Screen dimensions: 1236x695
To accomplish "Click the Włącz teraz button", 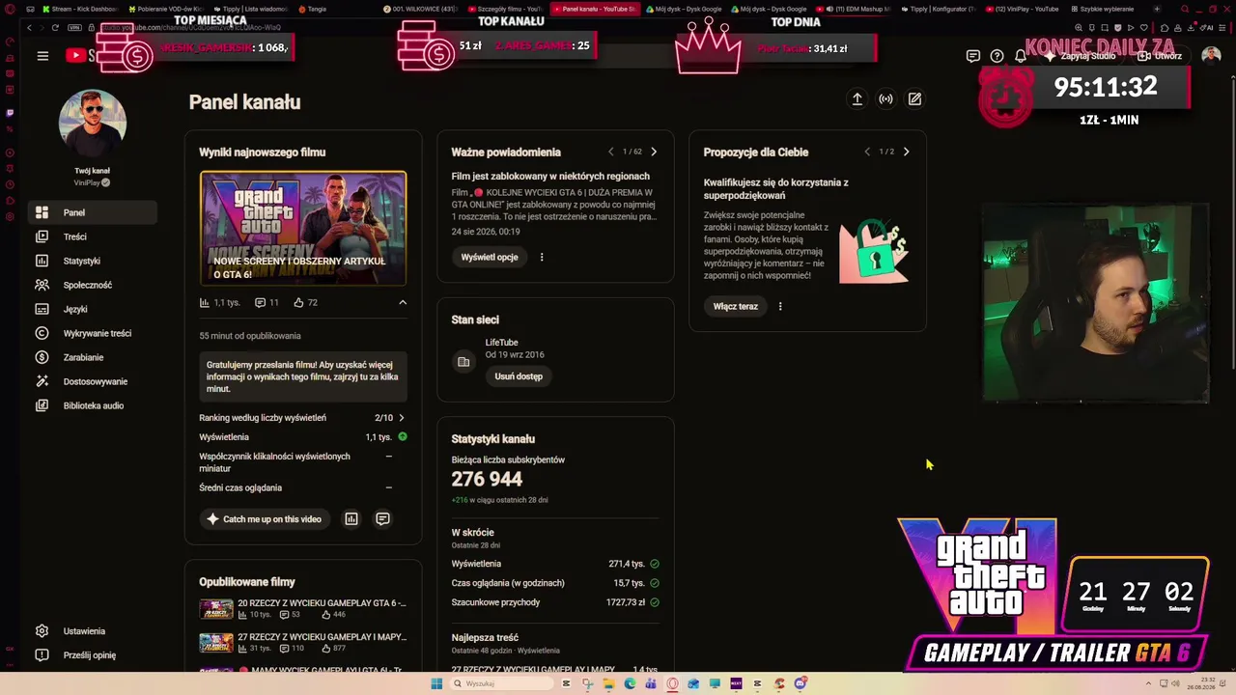I will 736,306.
